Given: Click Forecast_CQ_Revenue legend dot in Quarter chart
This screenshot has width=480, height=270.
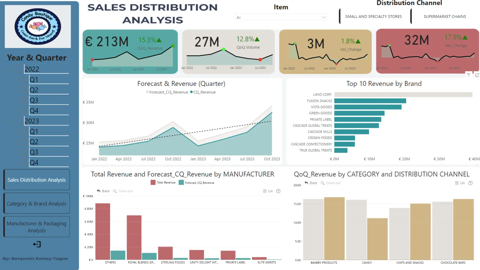Looking at the screenshot, I should 147,92.
